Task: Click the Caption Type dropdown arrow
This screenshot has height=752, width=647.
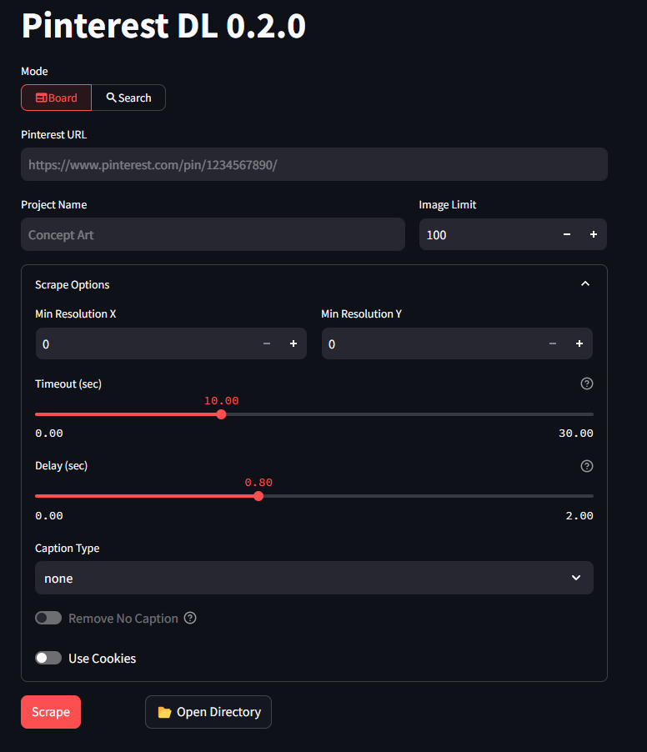Action: 576,578
